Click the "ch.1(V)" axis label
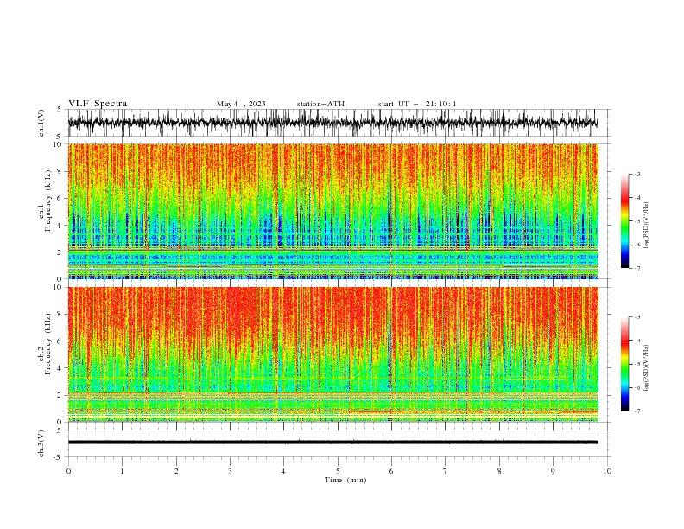 [x=41, y=123]
